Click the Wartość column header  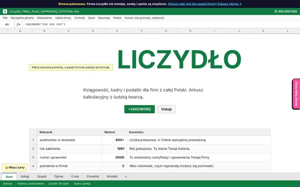tap(114, 132)
